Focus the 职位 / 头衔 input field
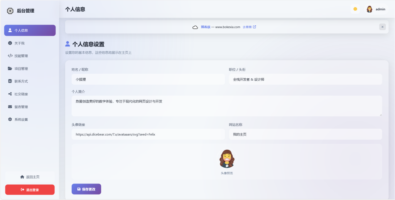 click(x=306, y=79)
